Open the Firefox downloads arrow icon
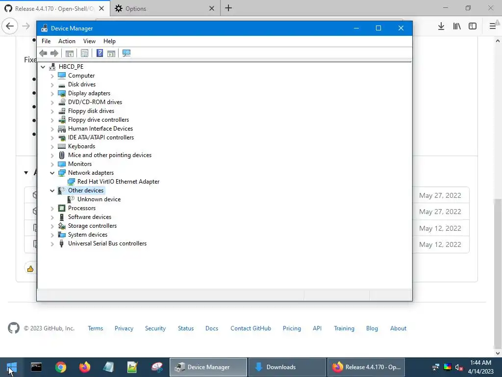Viewport: 502px width, 377px height. 441,27
